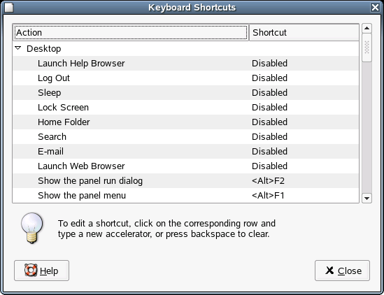Edit the E-mail shortcut's Disabled value
Viewport: 384px width, 295px height.
269,151
